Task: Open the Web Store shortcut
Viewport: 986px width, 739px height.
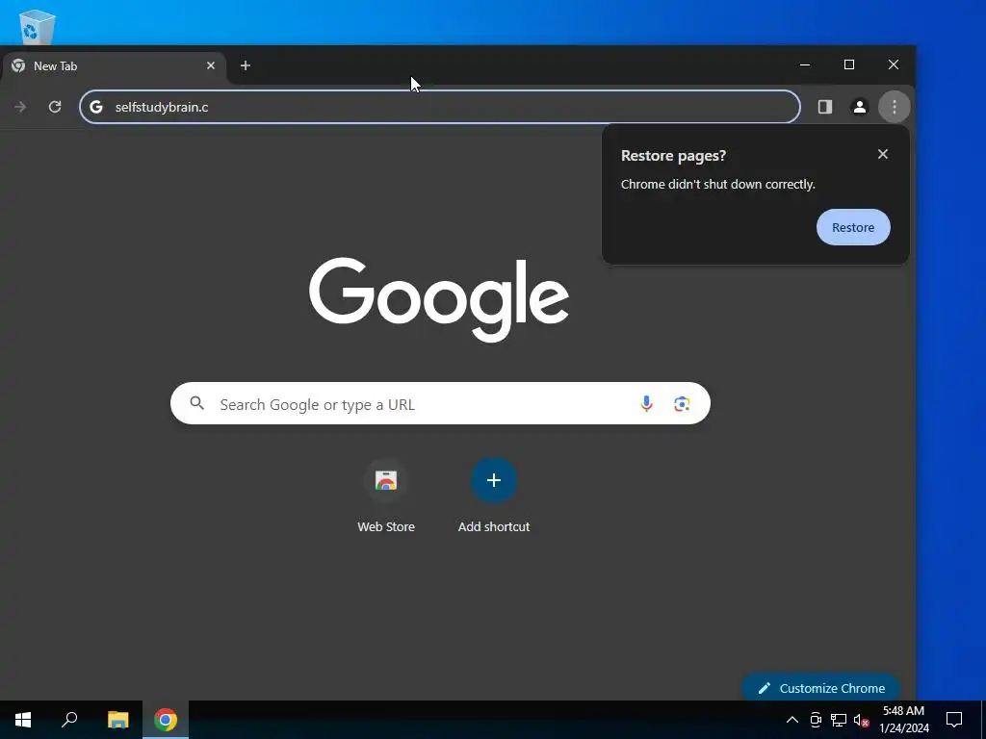Action: click(x=386, y=497)
